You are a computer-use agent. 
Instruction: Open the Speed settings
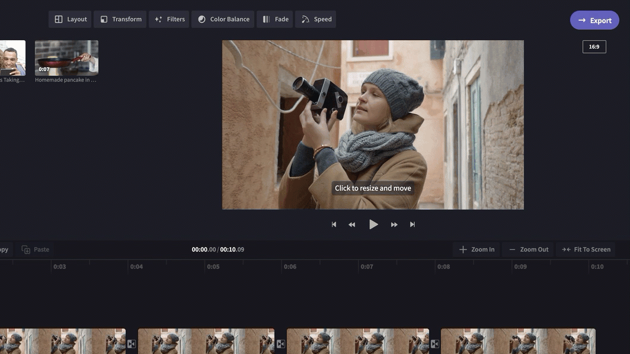[316, 20]
